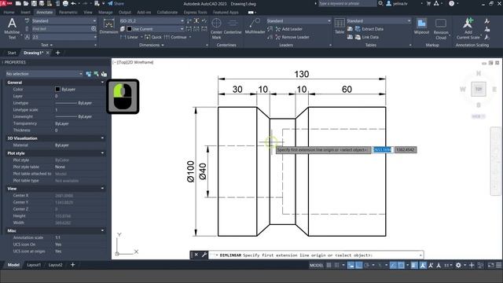Expand the Dimensions panel flyout

[x=152, y=46]
